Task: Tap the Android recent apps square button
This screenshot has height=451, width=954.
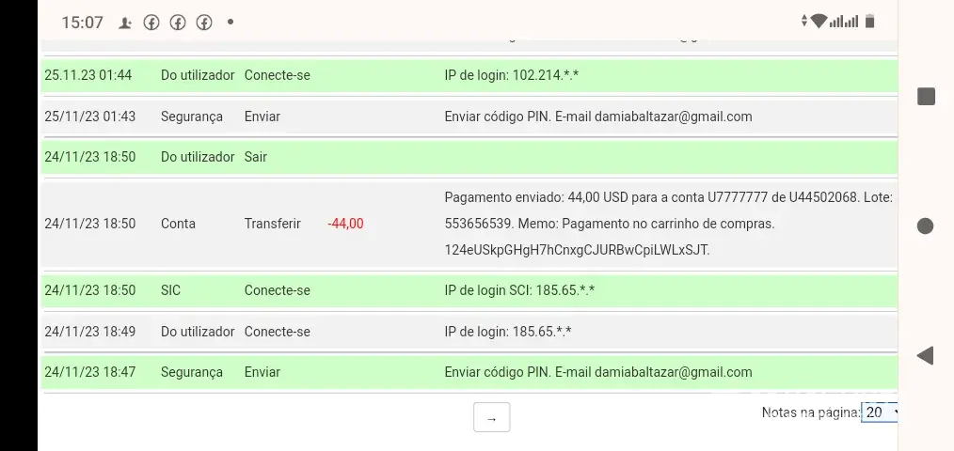Action: coord(926,97)
